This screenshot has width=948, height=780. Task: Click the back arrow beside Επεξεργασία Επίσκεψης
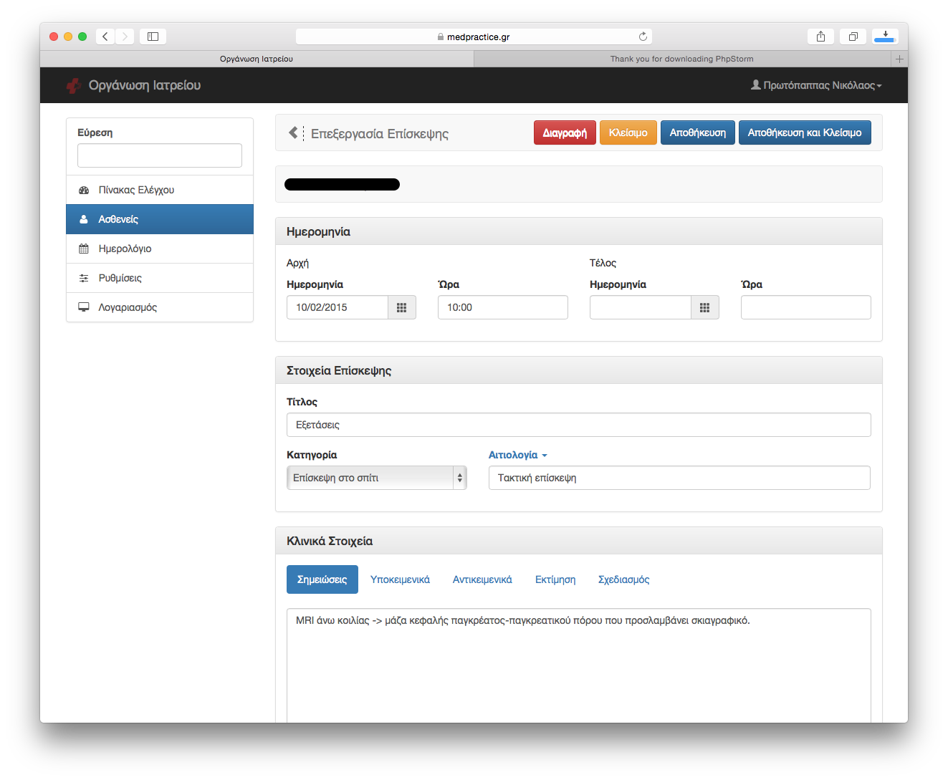pyautogui.click(x=293, y=133)
